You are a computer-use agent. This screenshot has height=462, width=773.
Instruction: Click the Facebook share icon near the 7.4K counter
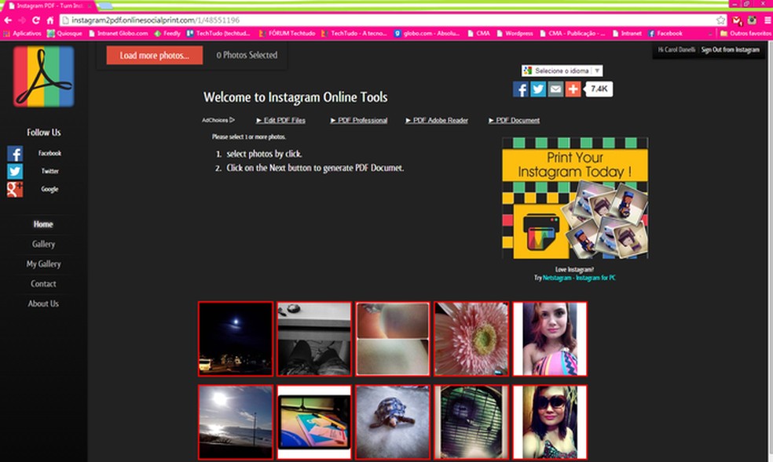tap(520, 89)
